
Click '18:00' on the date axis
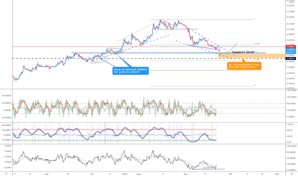124,174
